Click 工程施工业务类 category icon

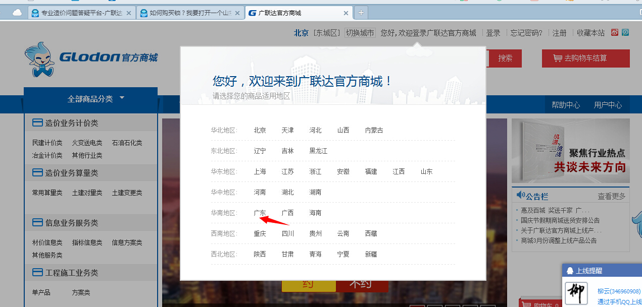pyautogui.click(x=37, y=273)
